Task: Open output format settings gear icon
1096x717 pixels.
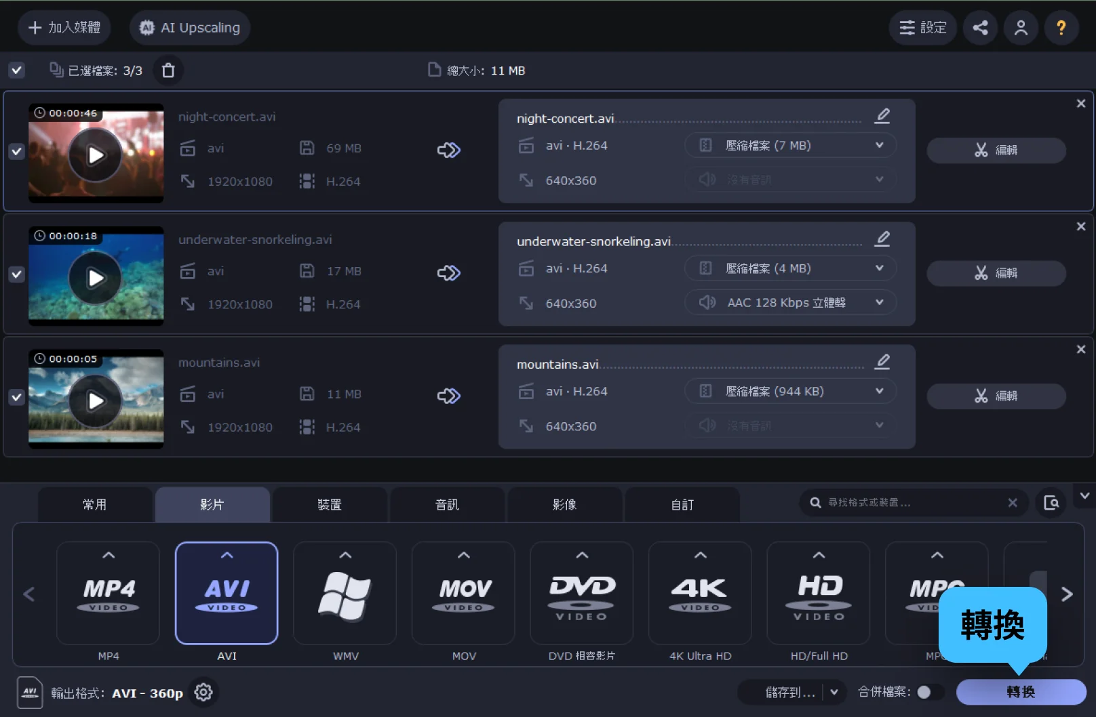Action: point(203,692)
